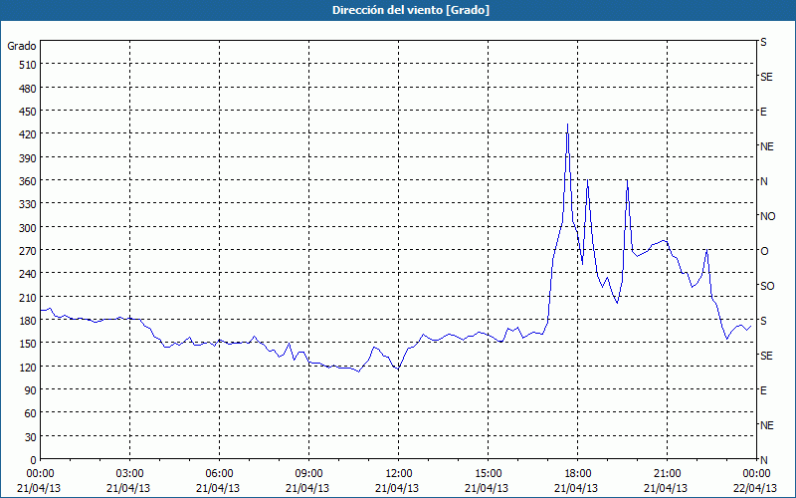The width and height of the screenshot is (796, 498).
Task: Click the 18:00 time axis label
Action: [577, 474]
